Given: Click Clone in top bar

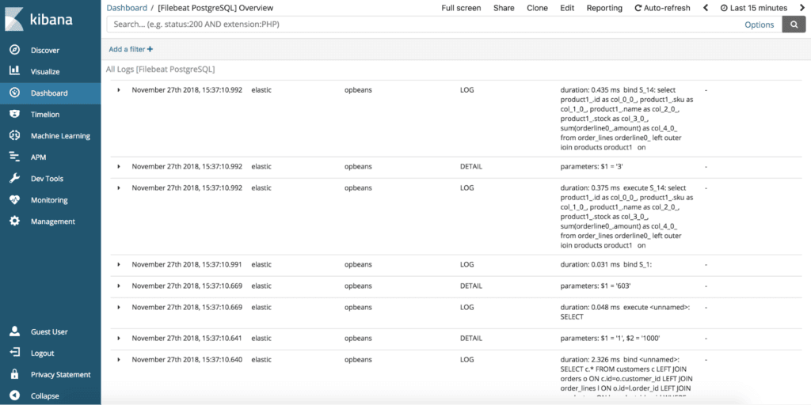Looking at the screenshot, I should pyautogui.click(x=538, y=8).
